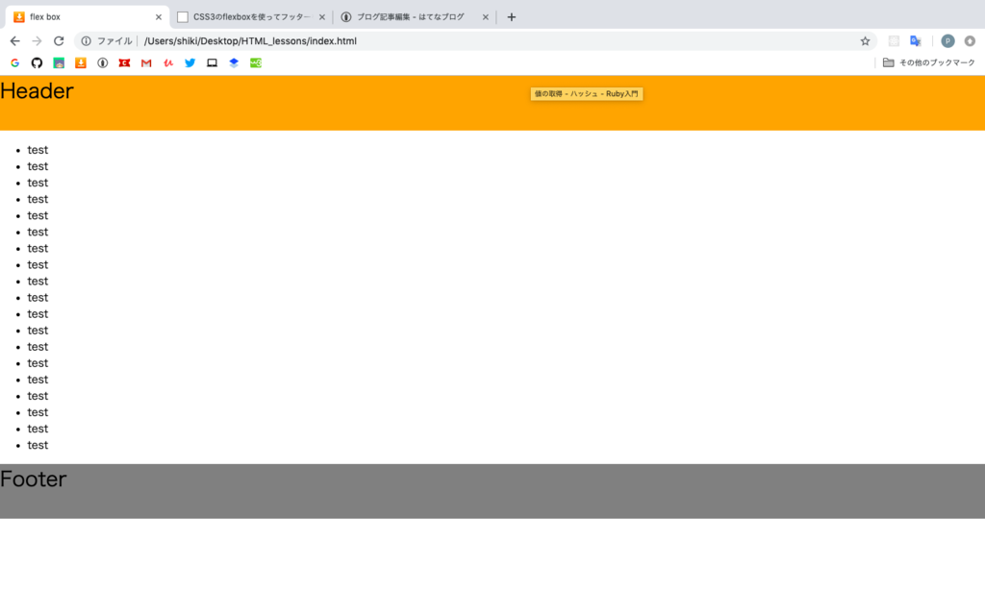Open the Dropbox bookmark icon

pos(234,62)
